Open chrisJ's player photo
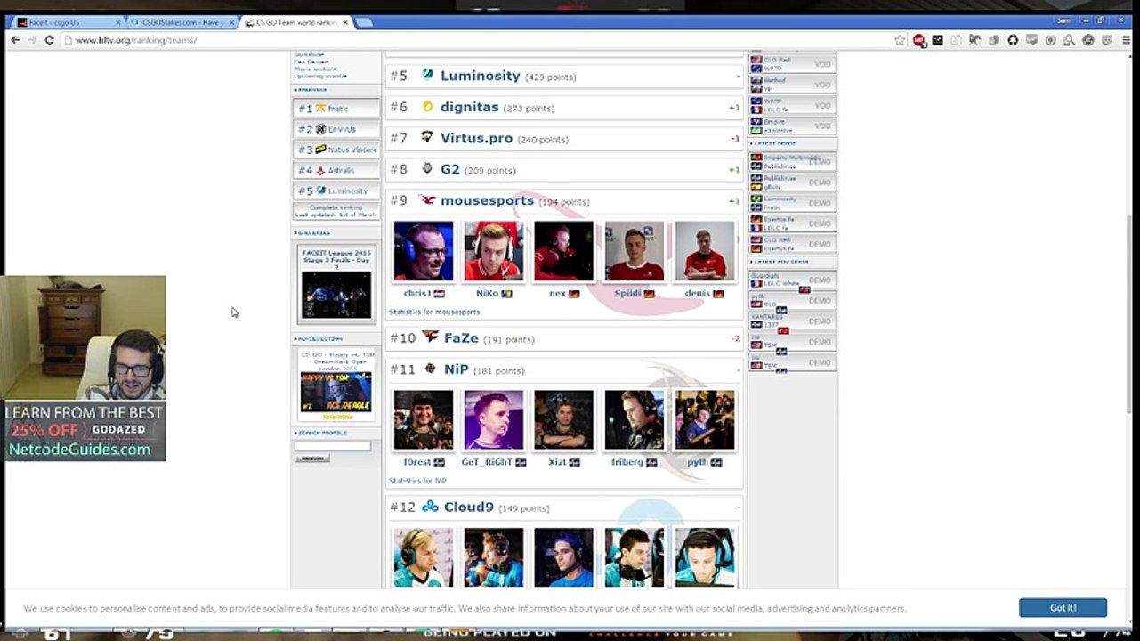This screenshot has height=641, width=1140. pyautogui.click(x=424, y=251)
